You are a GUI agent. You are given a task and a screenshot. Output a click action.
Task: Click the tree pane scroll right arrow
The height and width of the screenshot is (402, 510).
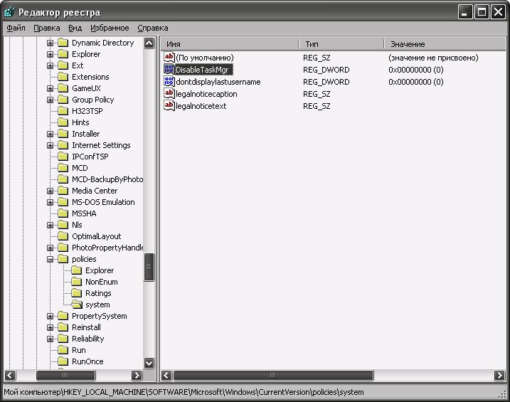coord(137,376)
